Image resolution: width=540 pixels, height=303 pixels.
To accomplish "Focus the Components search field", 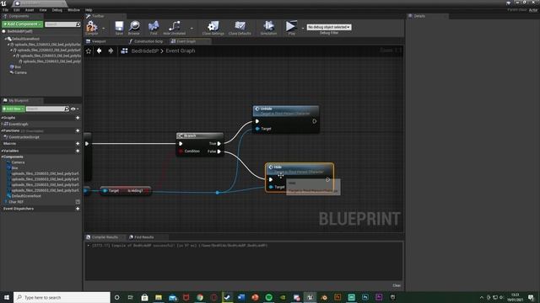I will (x=61, y=24).
